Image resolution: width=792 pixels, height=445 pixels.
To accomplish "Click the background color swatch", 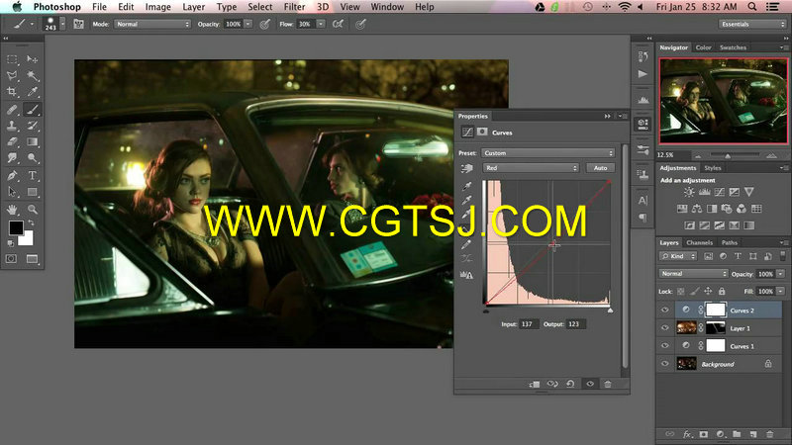I will pos(28,239).
